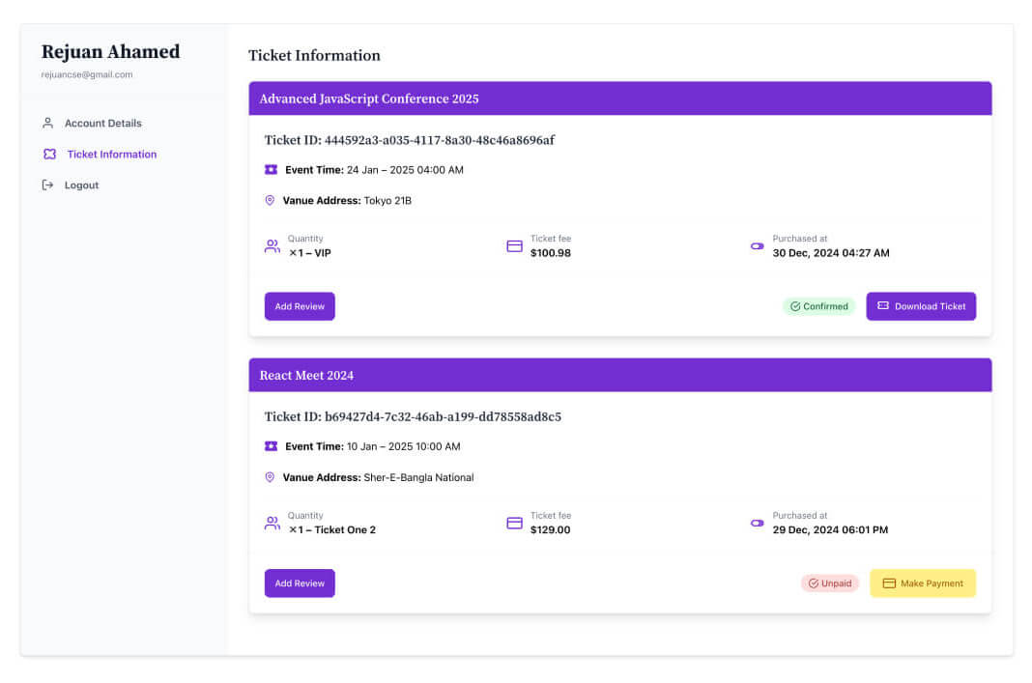Image resolution: width=1032 pixels, height=683 pixels.
Task: Click toggle icon beside 30 Dec purchase date
Action: point(757,246)
